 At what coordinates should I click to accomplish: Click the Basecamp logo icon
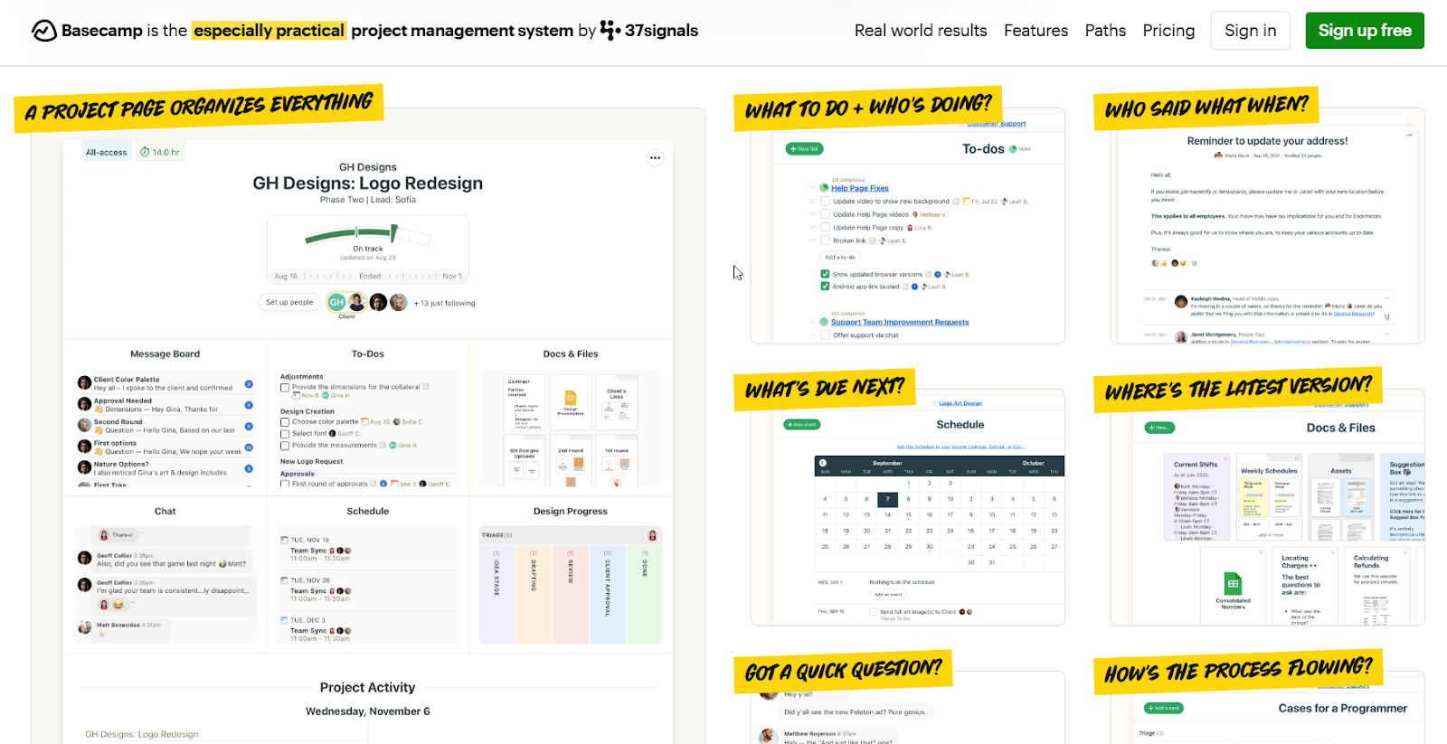(x=43, y=31)
